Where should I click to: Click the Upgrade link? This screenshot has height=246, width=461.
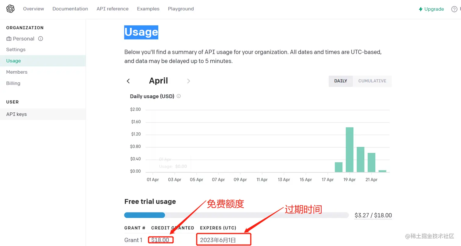click(x=434, y=9)
